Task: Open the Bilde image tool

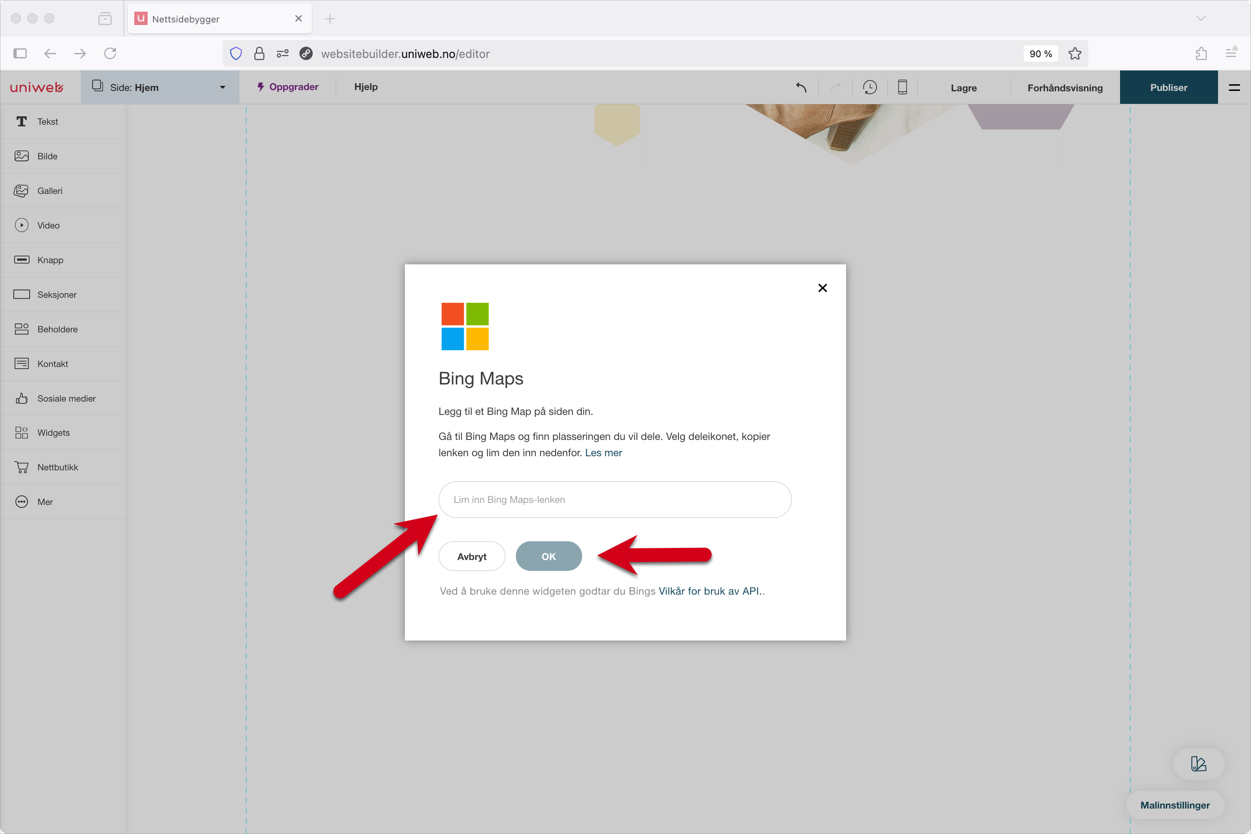Action: (63, 156)
